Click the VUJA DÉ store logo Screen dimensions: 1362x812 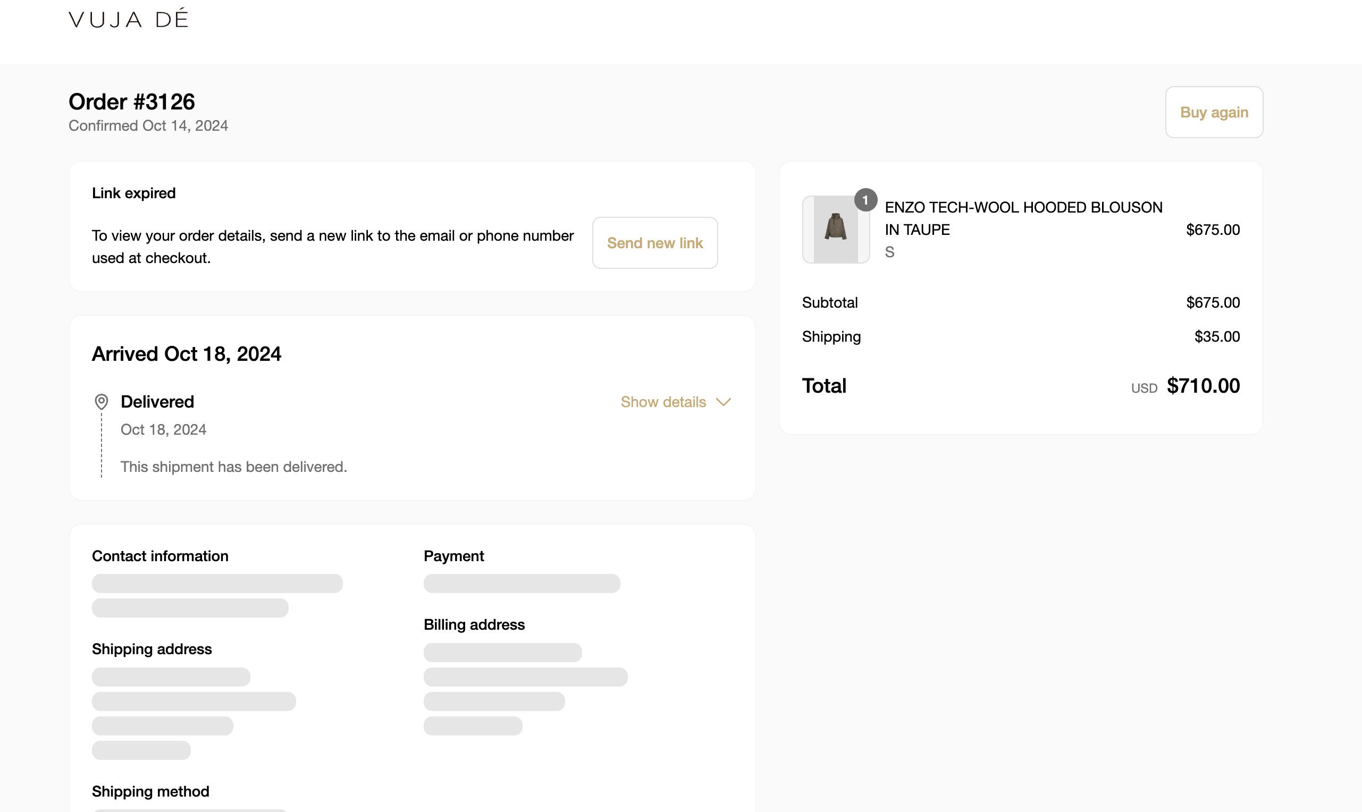coord(129,19)
